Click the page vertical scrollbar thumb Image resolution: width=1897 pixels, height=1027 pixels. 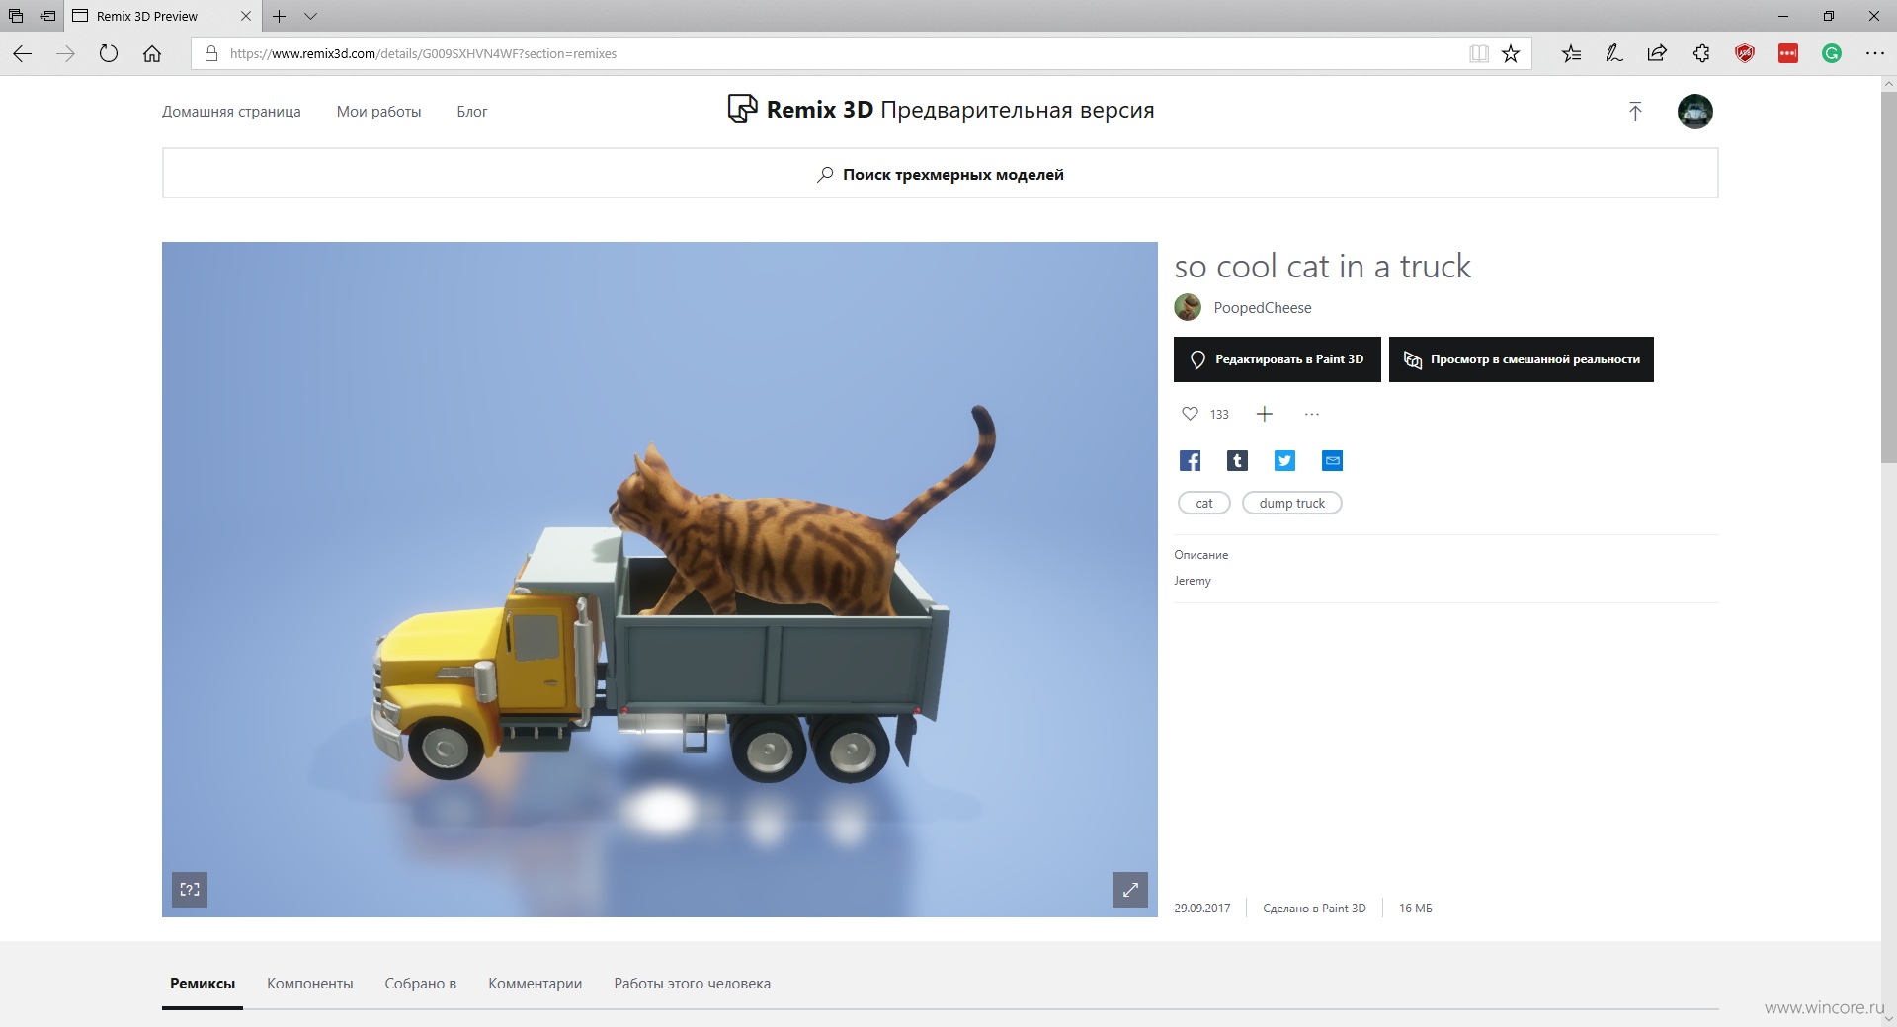(1888, 276)
